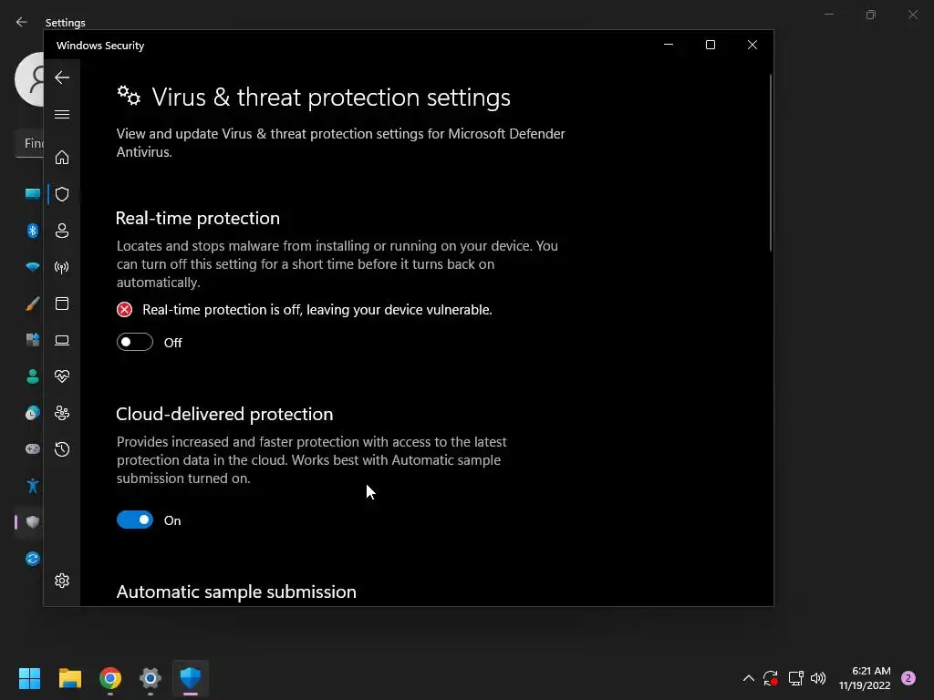Open Settings app from taskbar
Image resolution: width=934 pixels, height=700 pixels.
[x=150, y=678]
